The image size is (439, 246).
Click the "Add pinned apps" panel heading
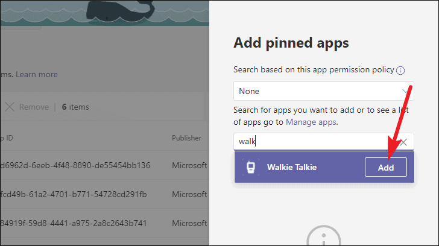(291, 43)
